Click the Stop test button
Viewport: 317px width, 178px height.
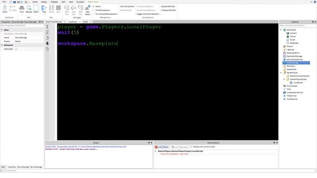[x=58, y=8]
